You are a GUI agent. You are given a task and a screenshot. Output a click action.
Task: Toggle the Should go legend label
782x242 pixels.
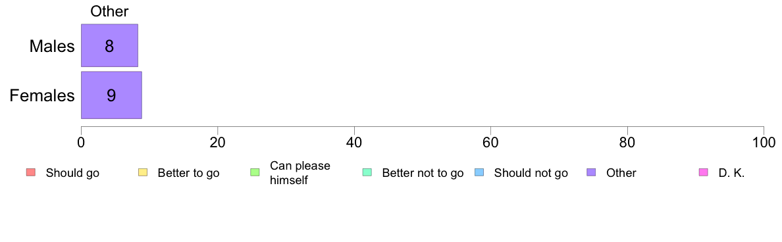72,174
